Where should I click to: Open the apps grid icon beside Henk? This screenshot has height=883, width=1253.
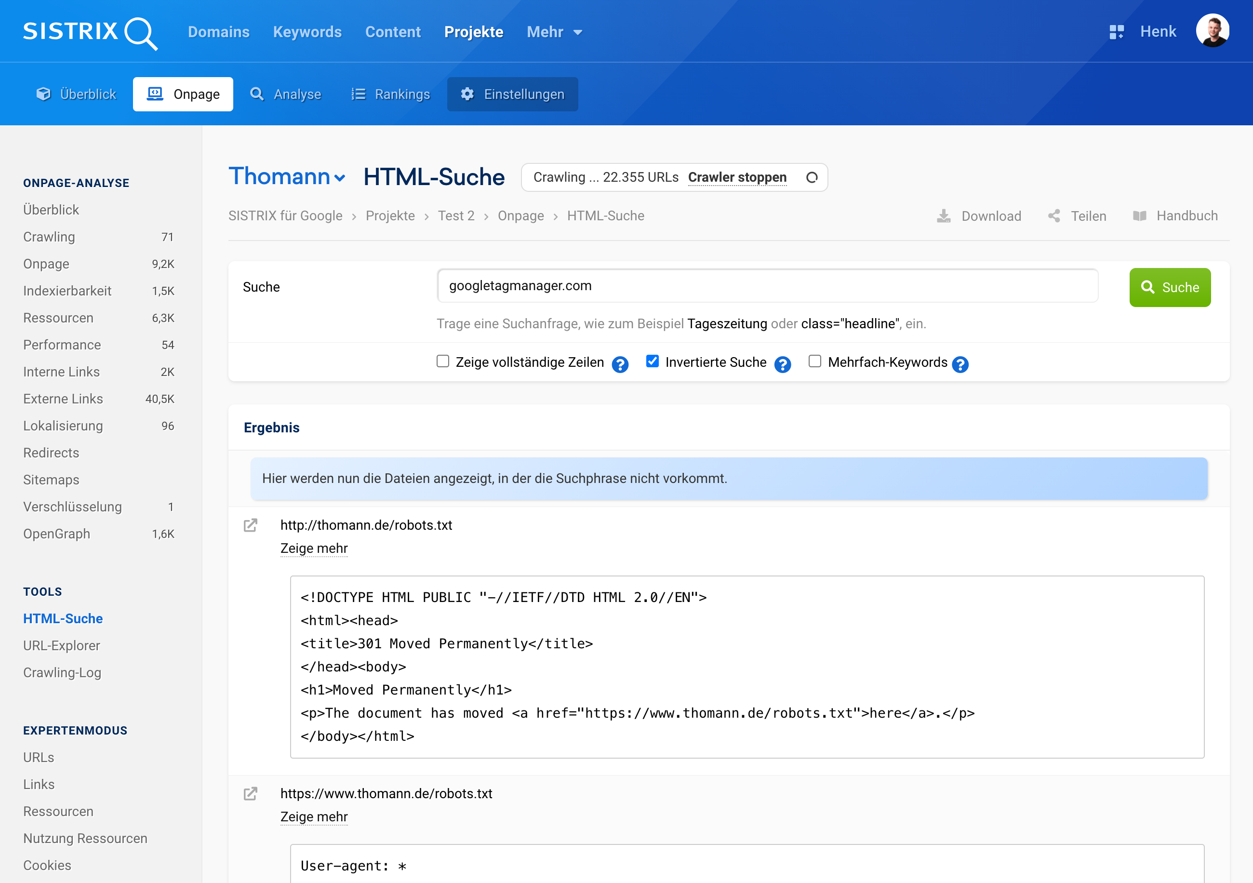click(1117, 32)
